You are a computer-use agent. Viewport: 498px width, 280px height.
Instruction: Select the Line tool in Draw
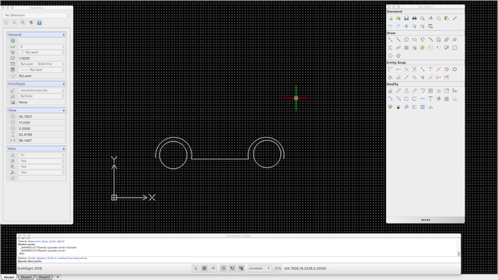tap(391, 40)
